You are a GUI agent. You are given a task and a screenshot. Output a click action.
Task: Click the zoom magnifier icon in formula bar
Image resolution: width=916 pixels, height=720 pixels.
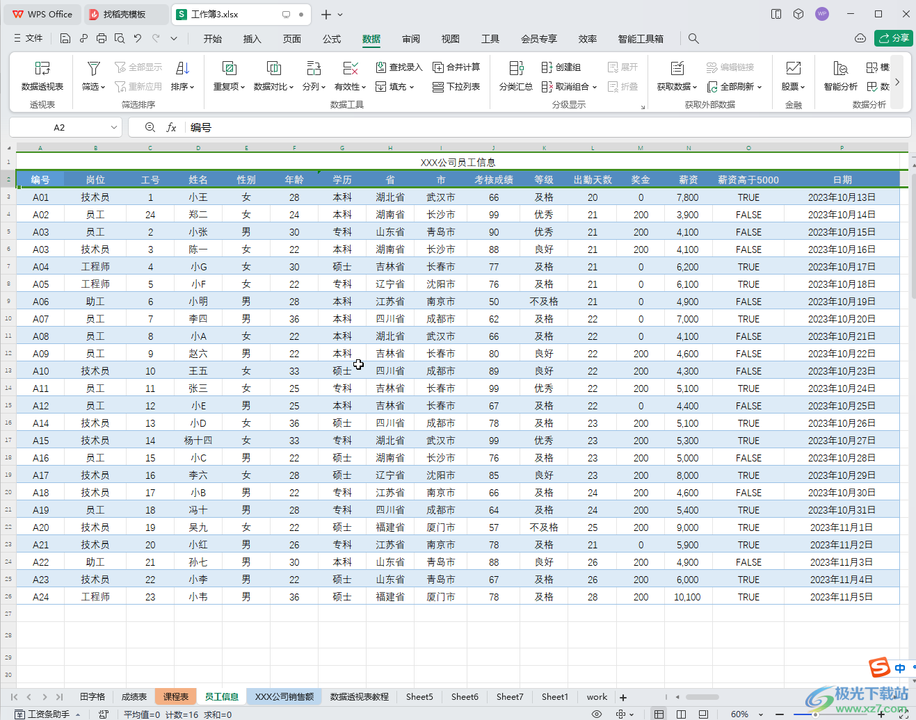coord(150,127)
